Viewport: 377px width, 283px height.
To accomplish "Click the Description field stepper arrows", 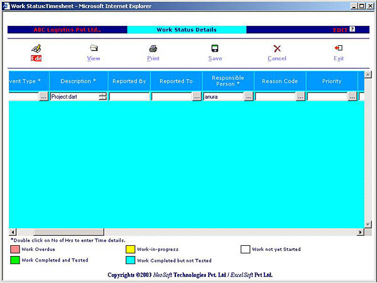I will click(x=102, y=97).
